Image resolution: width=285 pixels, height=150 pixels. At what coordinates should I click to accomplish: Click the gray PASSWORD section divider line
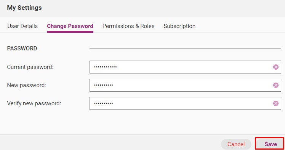tap(185, 48)
